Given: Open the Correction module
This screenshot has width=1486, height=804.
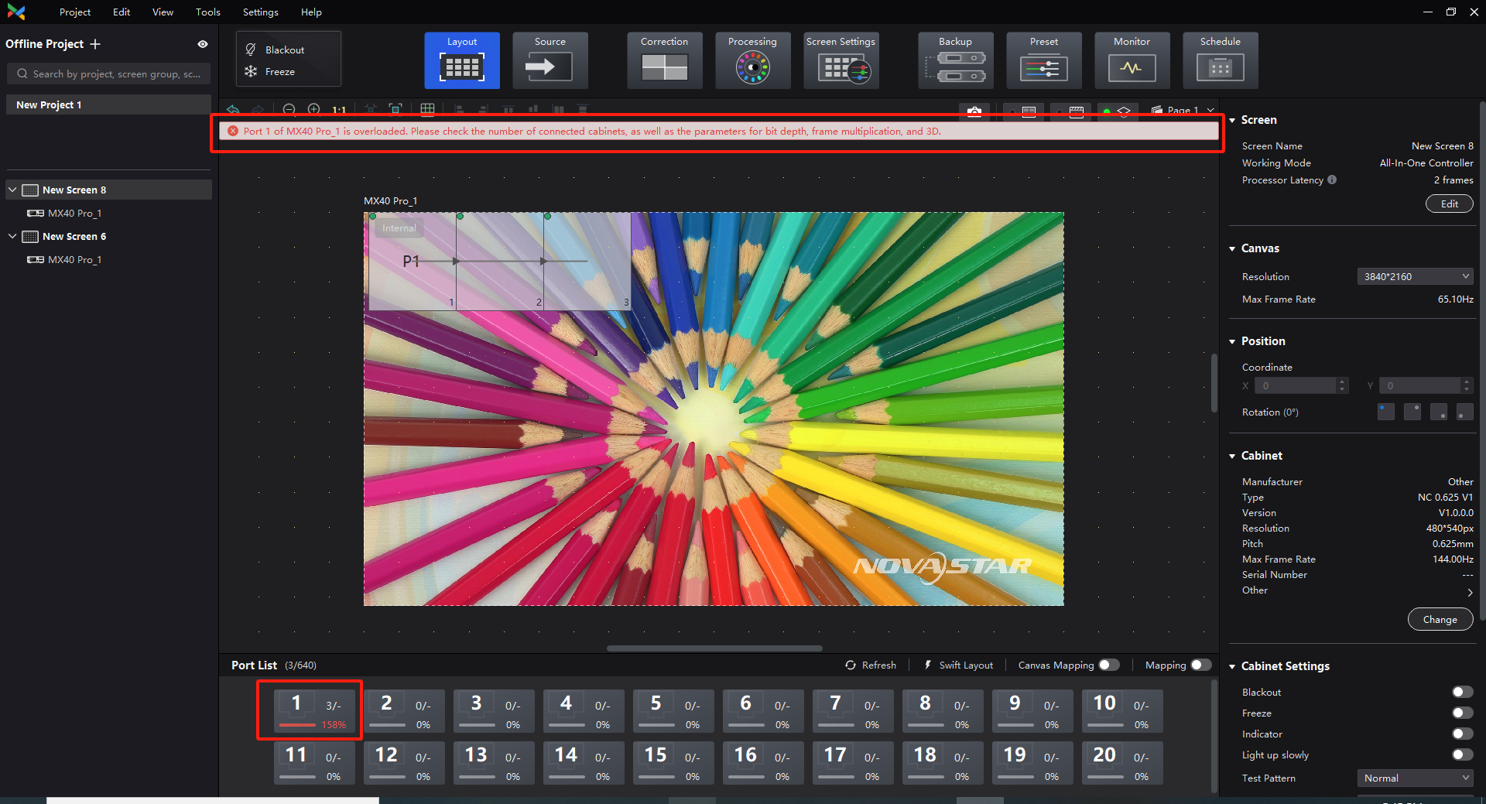Looking at the screenshot, I should point(664,60).
